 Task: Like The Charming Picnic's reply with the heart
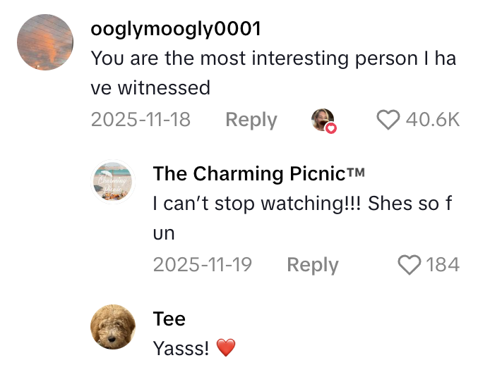[410, 265]
